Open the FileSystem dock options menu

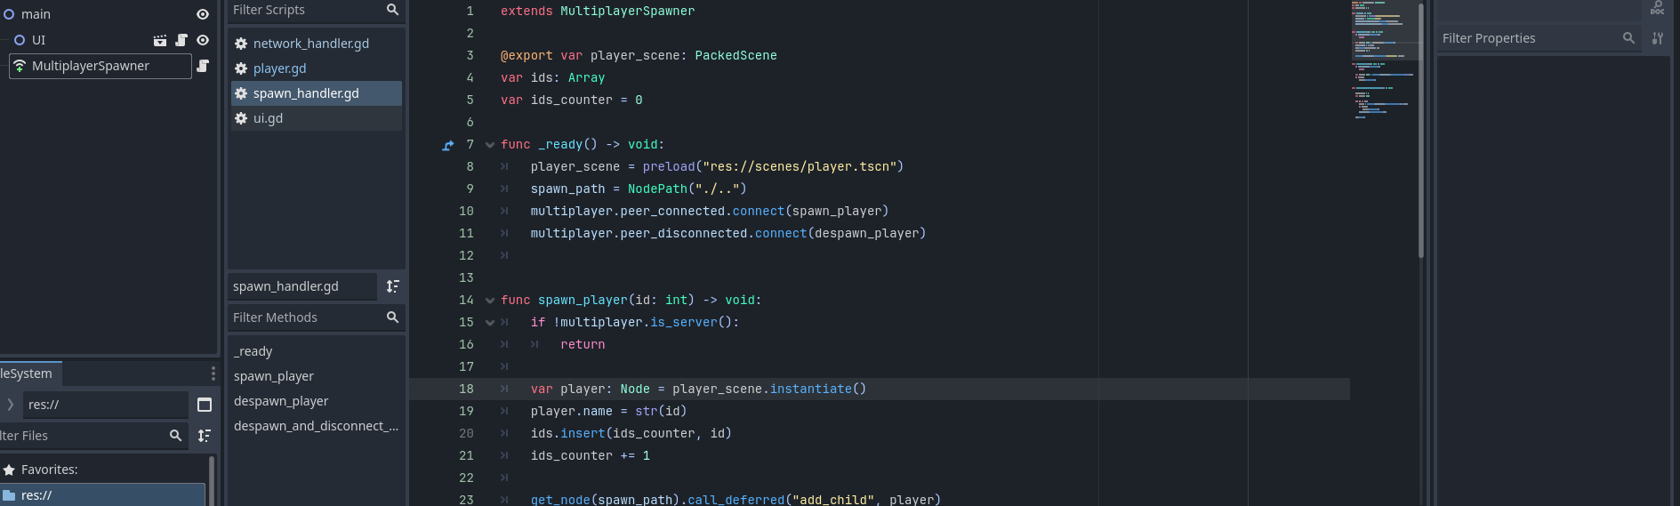(213, 373)
